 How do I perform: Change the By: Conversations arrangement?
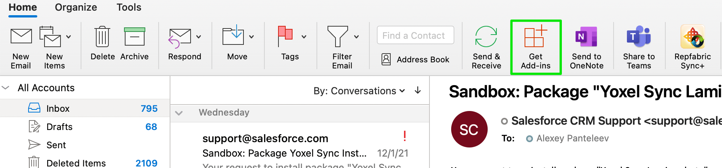[359, 91]
